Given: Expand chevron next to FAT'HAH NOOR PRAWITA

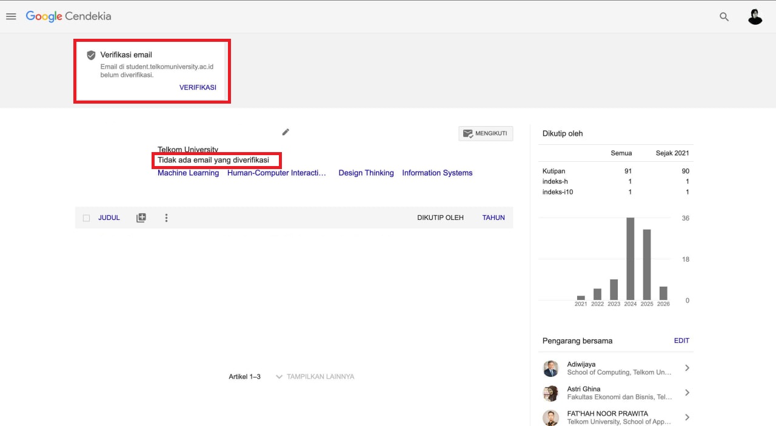Looking at the screenshot, I should [687, 417].
